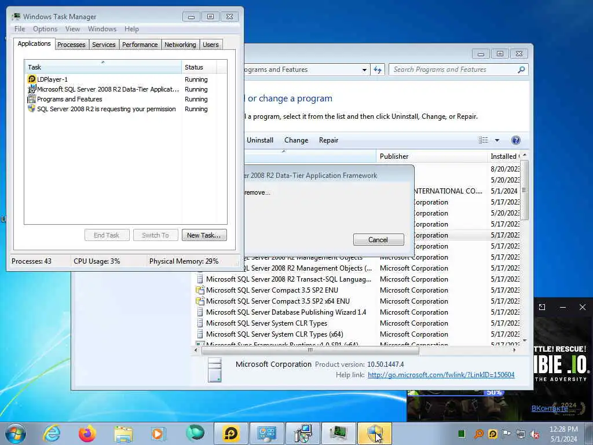Sort the task list by Status column header

point(199,67)
